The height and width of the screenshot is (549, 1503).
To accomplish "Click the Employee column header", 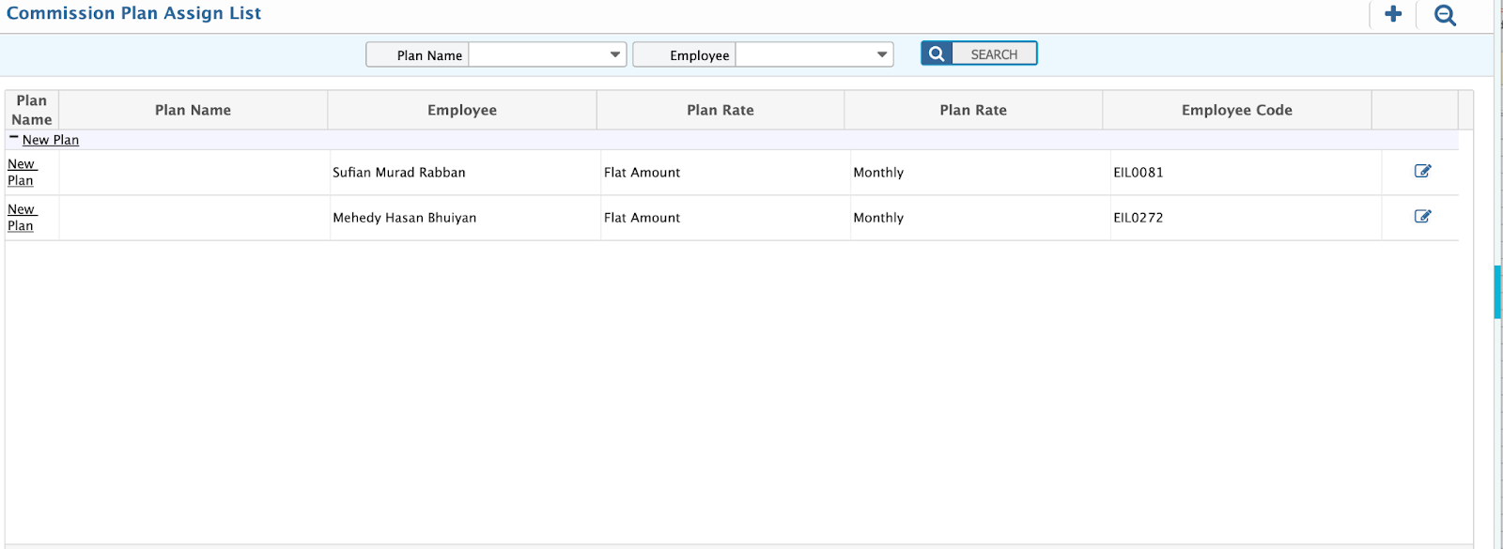I will pos(462,110).
